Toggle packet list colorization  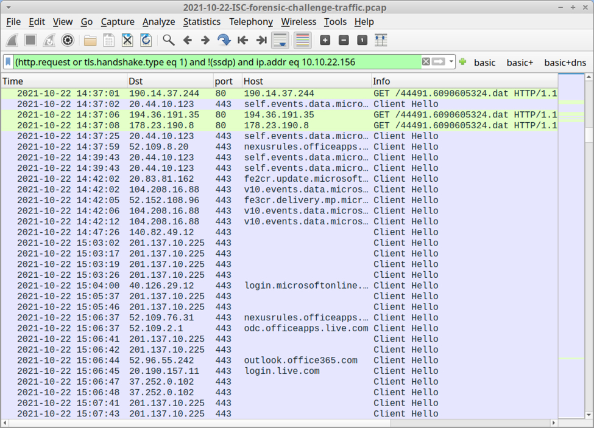tap(302, 40)
